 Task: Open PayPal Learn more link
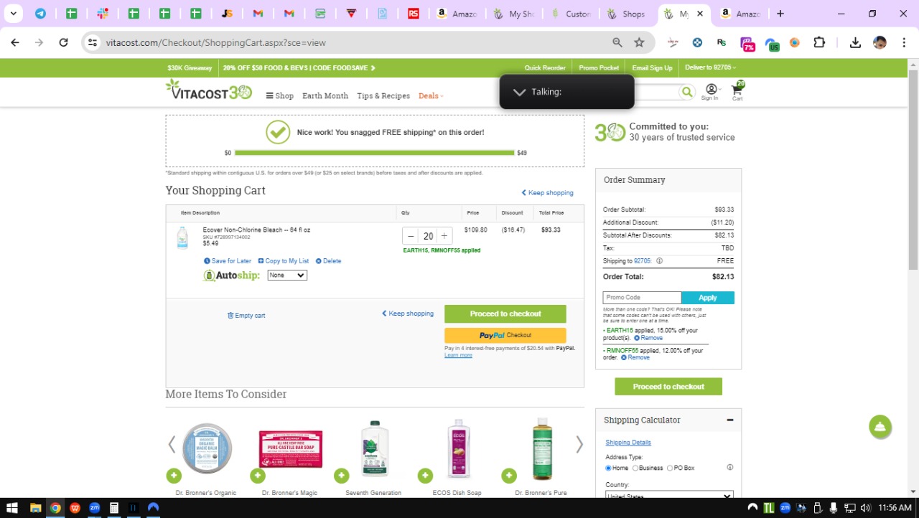click(458, 355)
